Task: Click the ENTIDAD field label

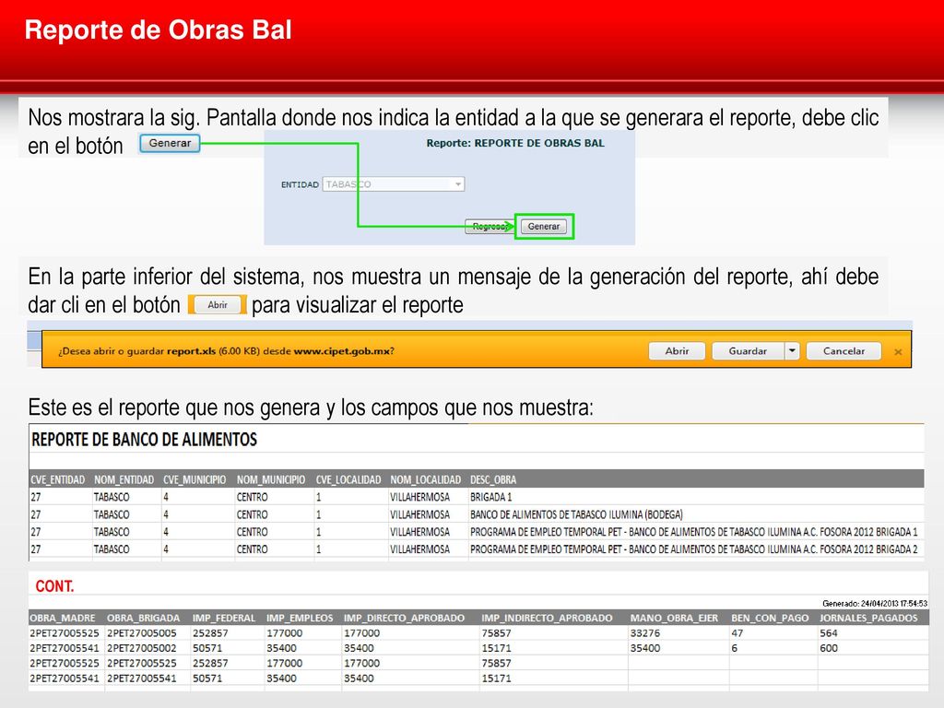Action: 300,184
